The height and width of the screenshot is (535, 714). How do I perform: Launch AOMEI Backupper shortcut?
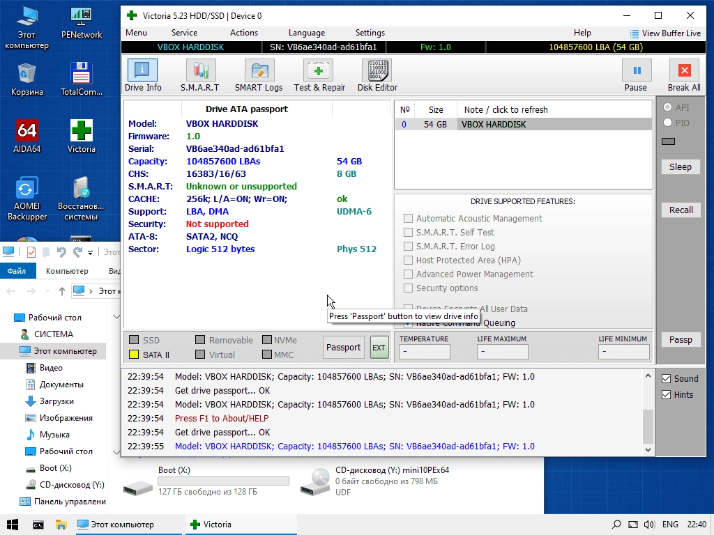tap(27, 199)
